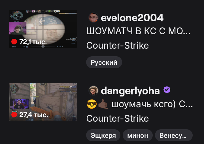Open evelone2004's profile avatar
Viewport: 204px width, 144px height.
coord(93,18)
